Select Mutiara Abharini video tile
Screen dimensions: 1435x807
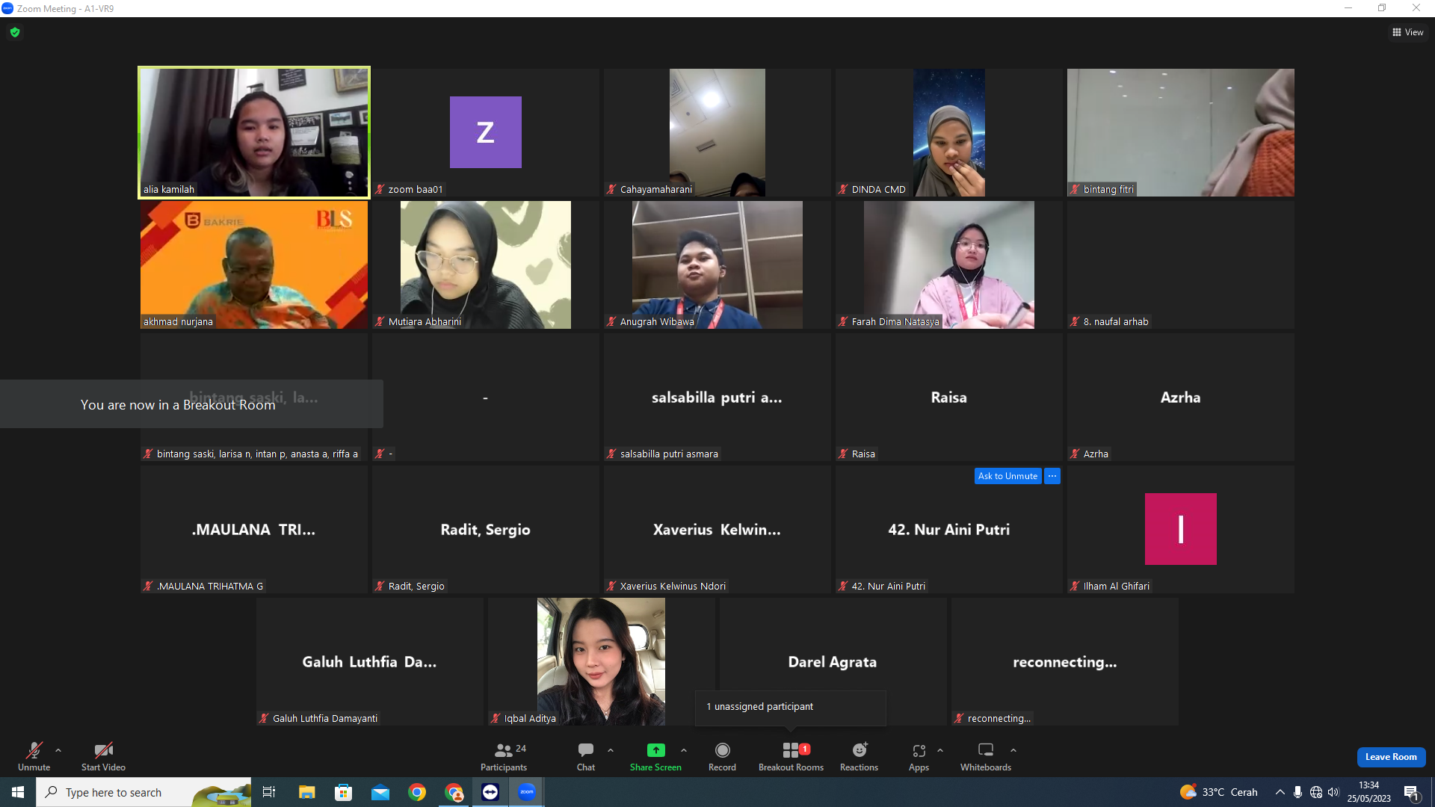click(x=486, y=265)
